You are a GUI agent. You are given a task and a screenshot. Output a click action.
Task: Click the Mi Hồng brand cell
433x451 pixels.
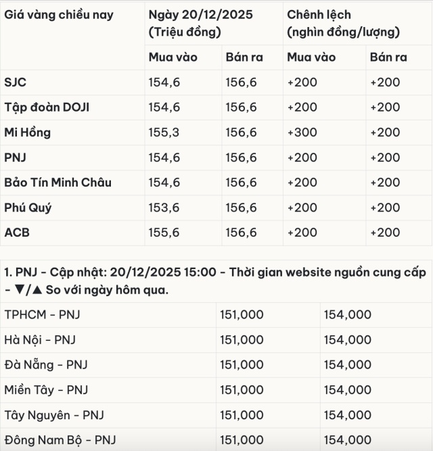tap(28, 133)
